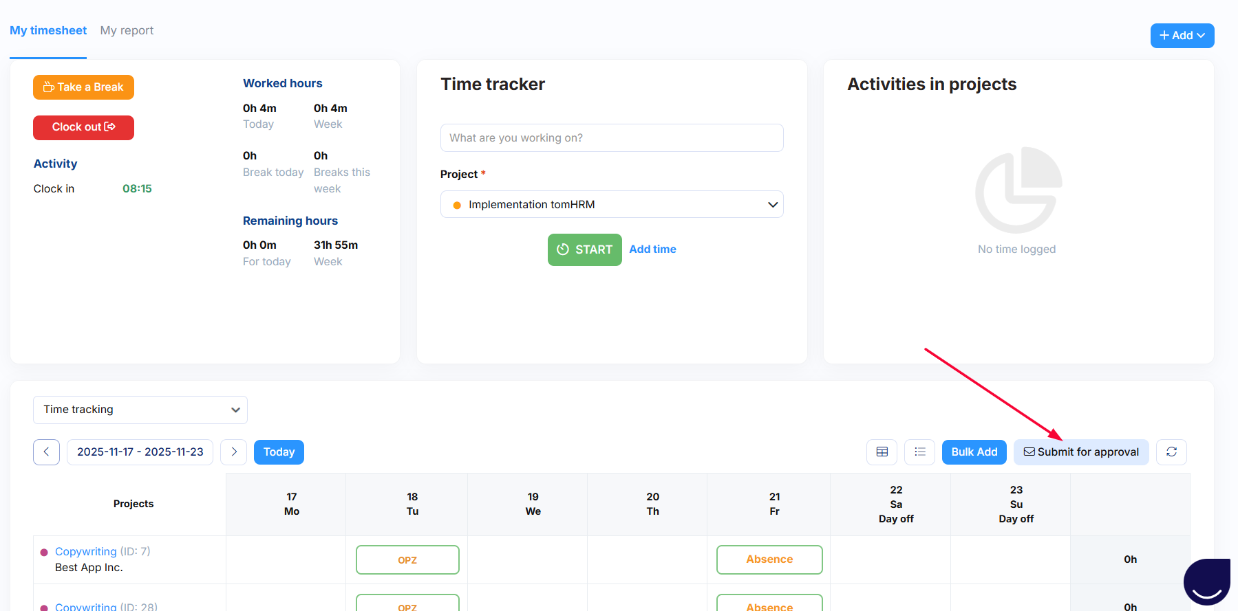This screenshot has height=611, width=1238.
Task: Go to previous week arrow
Action: point(46,452)
